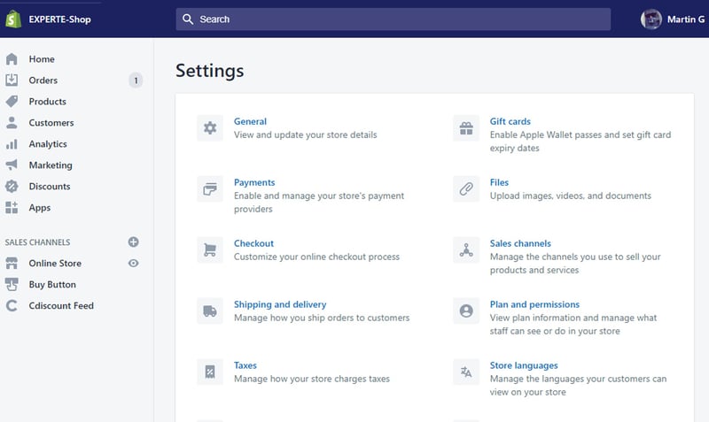Screen dimensions: 709x422
Task: Select Cdiscount Feed sales channel
Action: [60, 306]
